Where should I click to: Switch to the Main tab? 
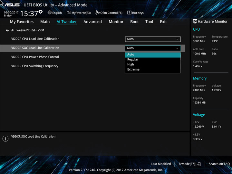pos(45,22)
